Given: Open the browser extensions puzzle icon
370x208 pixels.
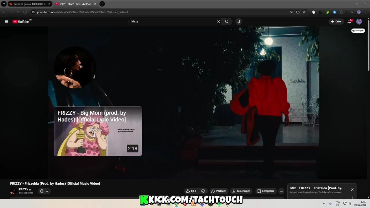Looking at the screenshot, I should click(x=341, y=12).
